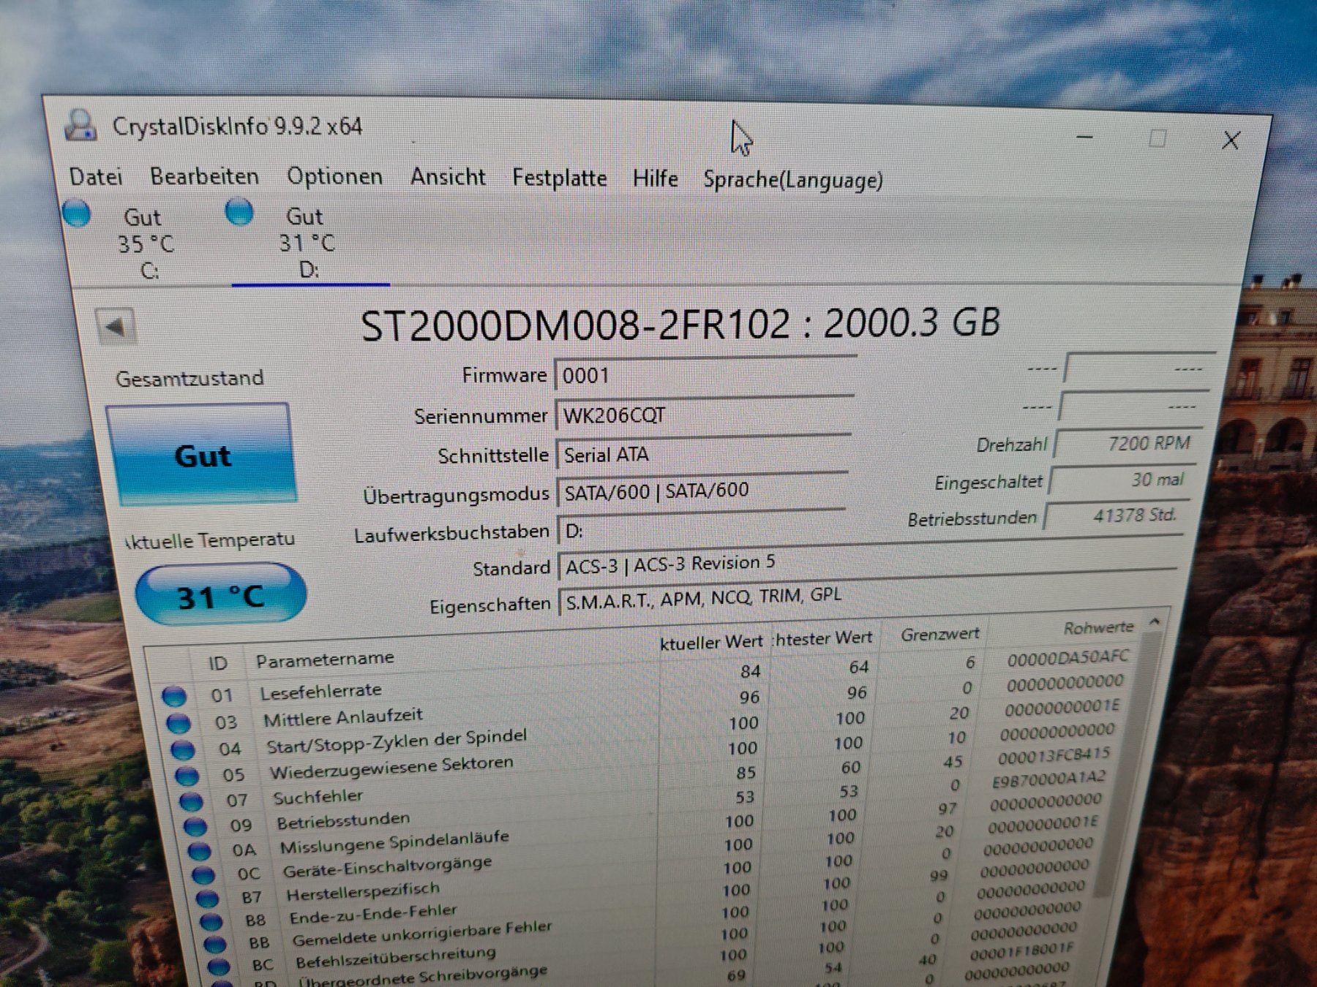Image resolution: width=1317 pixels, height=987 pixels.
Task: Open the Hilfe menu
Action: tap(655, 179)
